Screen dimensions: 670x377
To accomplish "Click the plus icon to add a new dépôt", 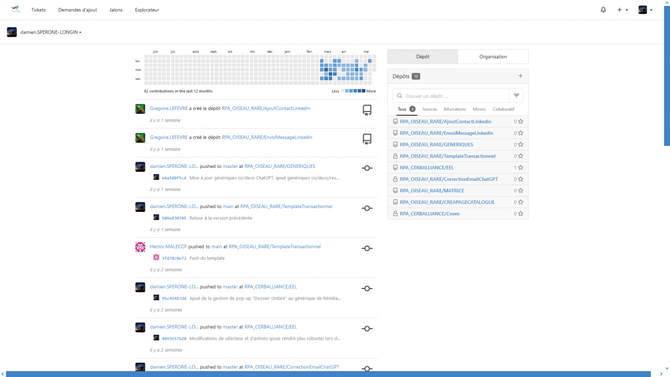I will point(520,76).
